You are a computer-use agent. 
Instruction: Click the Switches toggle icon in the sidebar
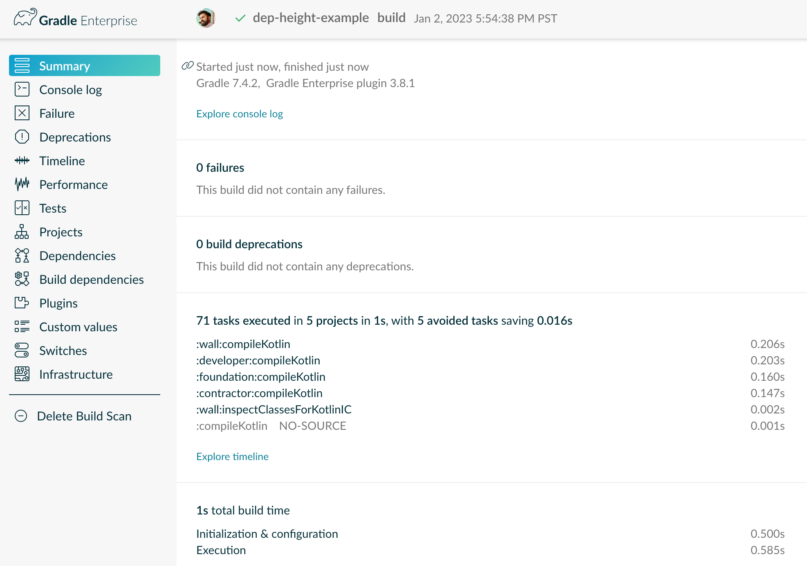22,350
